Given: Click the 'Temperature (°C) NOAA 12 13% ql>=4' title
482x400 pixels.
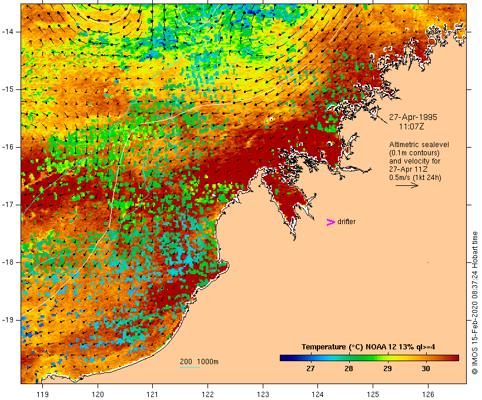Looking at the screenshot, I should pos(369,347).
